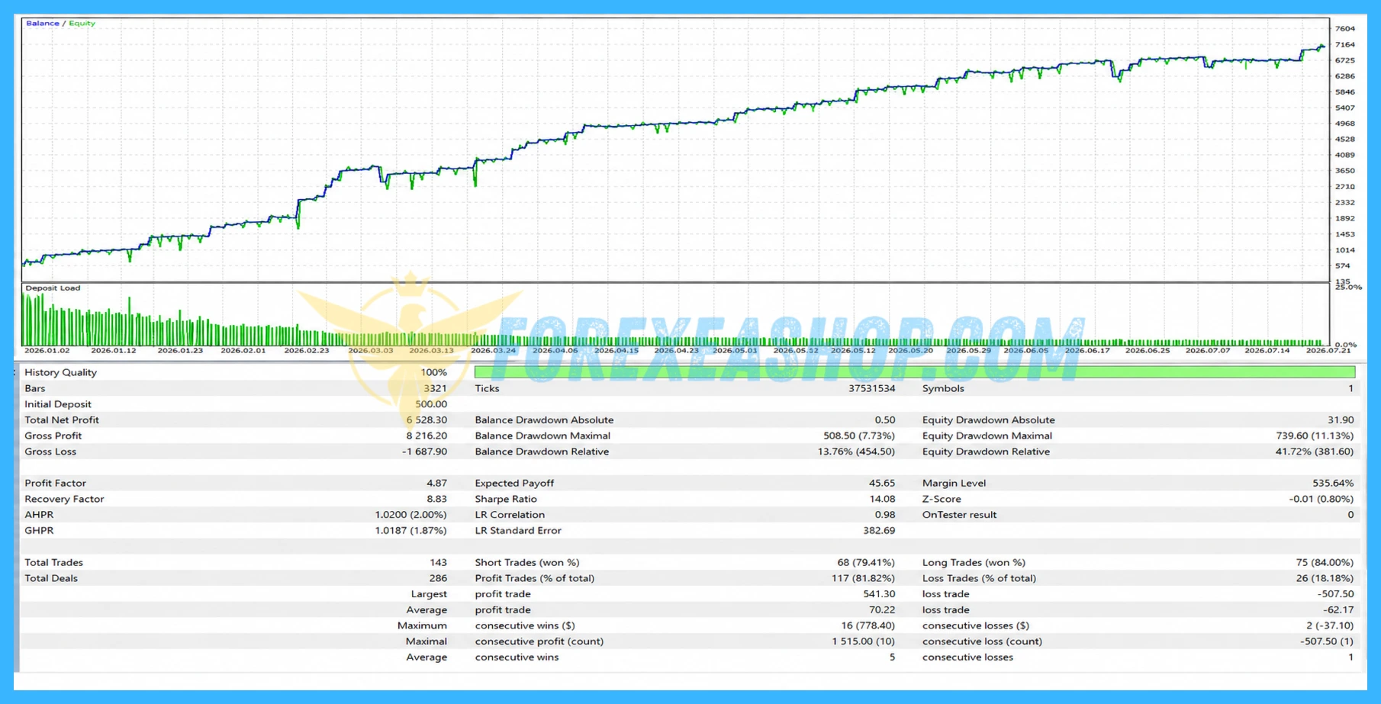Select the Ticks value "37531534"
Viewport: 1381px width, 704px height.
(871, 388)
